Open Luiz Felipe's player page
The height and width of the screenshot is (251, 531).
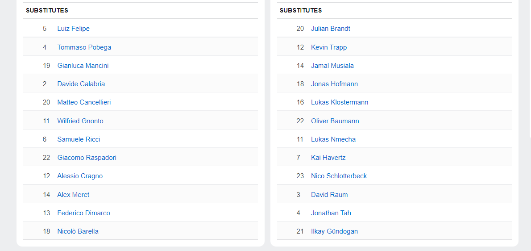tap(73, 29)
